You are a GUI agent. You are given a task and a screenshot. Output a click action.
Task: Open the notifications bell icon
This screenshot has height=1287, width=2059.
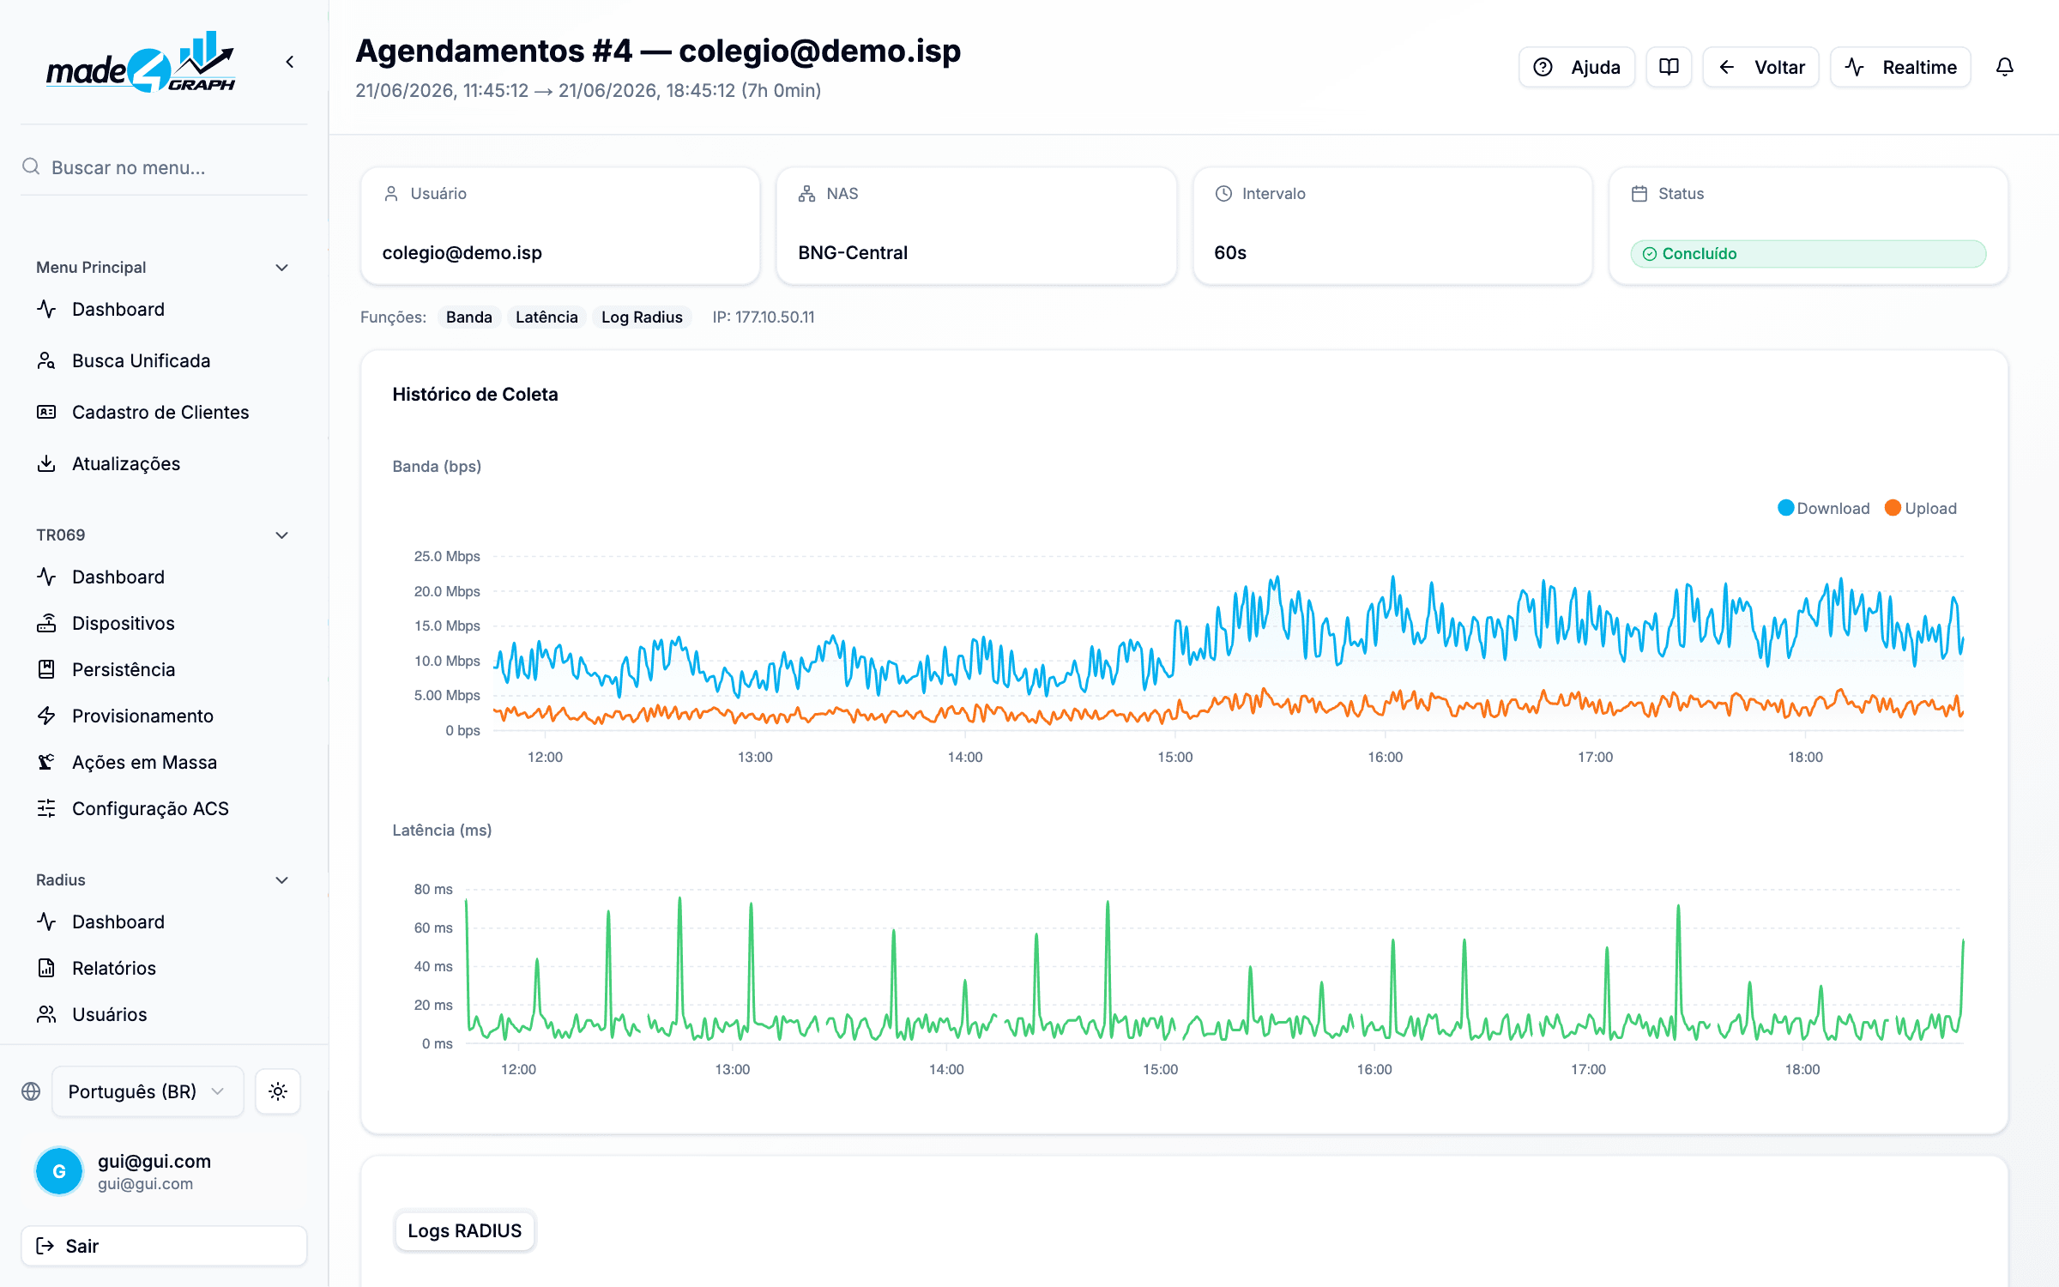[2004, 67]
